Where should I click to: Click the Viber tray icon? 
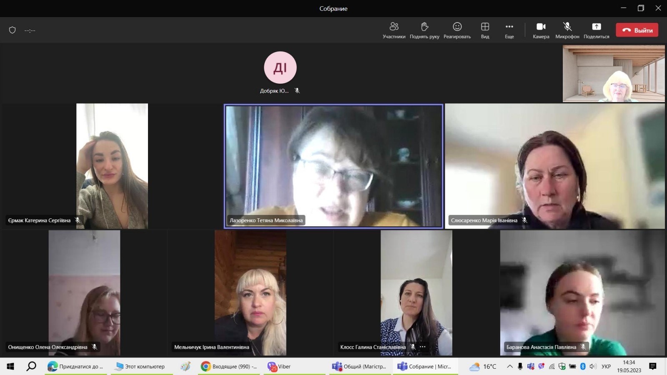click(x=541, y=367)
